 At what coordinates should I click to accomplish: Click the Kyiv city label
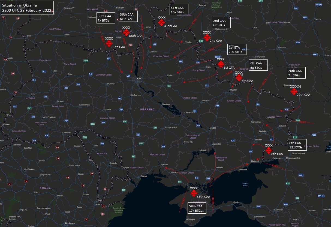(x=139, y=78)
